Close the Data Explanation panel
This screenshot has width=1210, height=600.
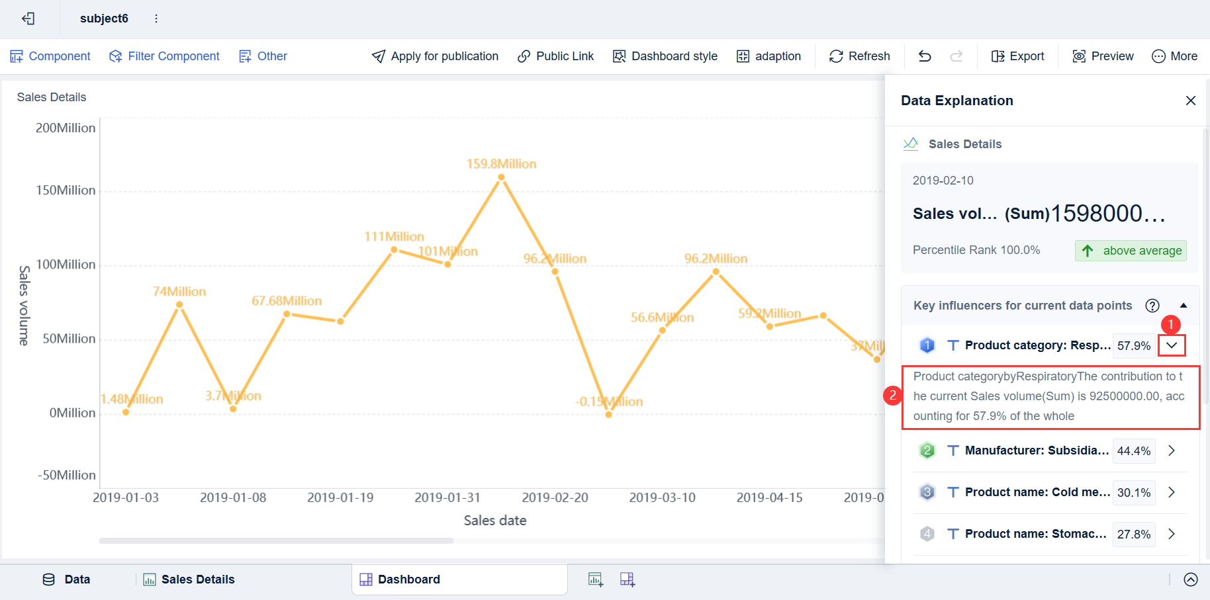tap(1191, 101)
